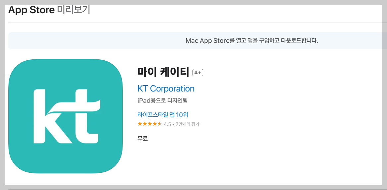Click the My KT teal app icon
The image size is (387, 190).
pyautogui.click(x=65, y=116)
